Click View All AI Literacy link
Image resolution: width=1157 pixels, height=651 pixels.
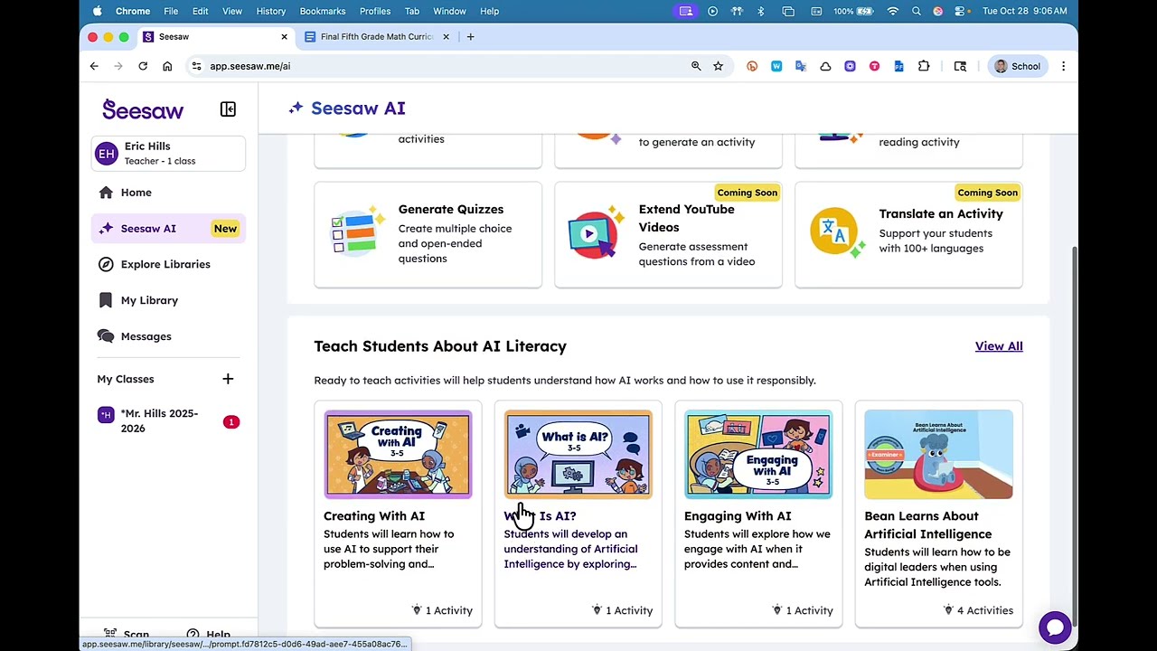[999, 346]
